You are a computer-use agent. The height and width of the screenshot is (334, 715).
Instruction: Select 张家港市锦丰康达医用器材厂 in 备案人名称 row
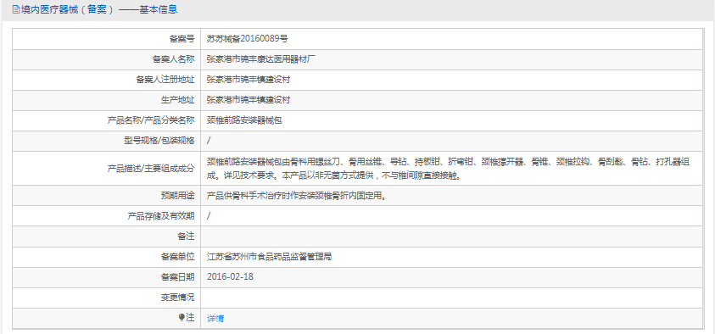tap(261, 59)
